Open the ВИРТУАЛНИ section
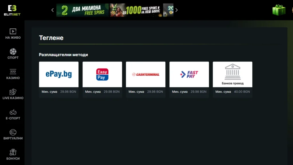The height and width of the screenshot is (165, 293). click(13, 135)
